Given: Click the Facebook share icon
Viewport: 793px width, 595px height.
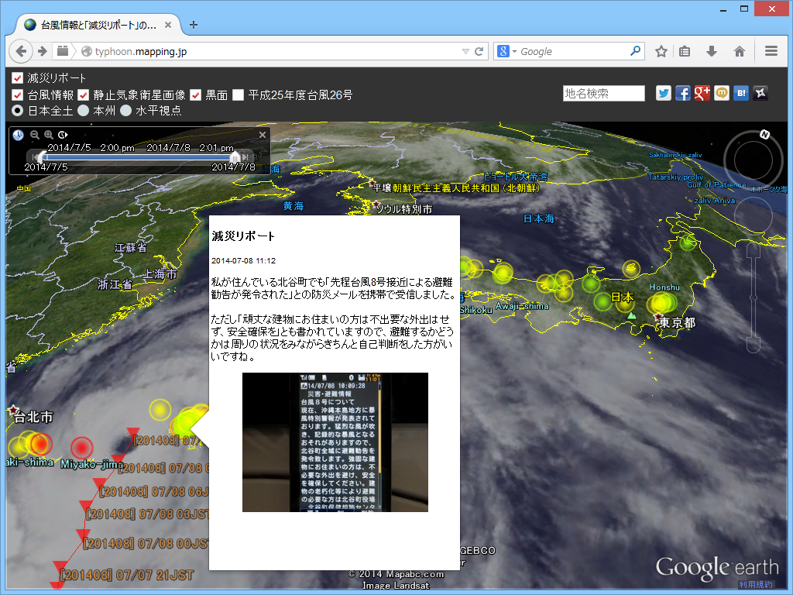Looking at the screenshot, I should tap(682, 93).
